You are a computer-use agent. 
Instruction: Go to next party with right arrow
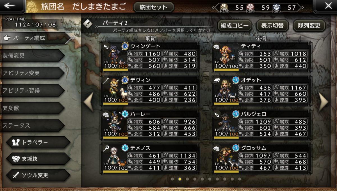[x=324, y=102]
